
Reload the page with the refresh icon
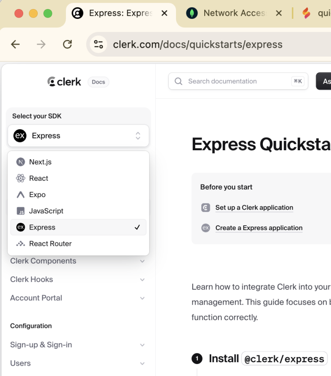tap(68, 44)
